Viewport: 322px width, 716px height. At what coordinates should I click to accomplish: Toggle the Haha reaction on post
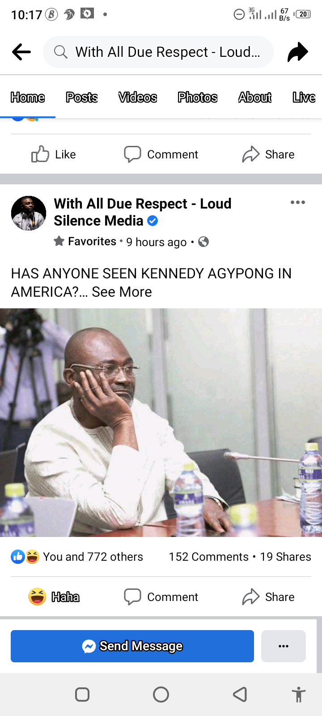coord(54,597)
